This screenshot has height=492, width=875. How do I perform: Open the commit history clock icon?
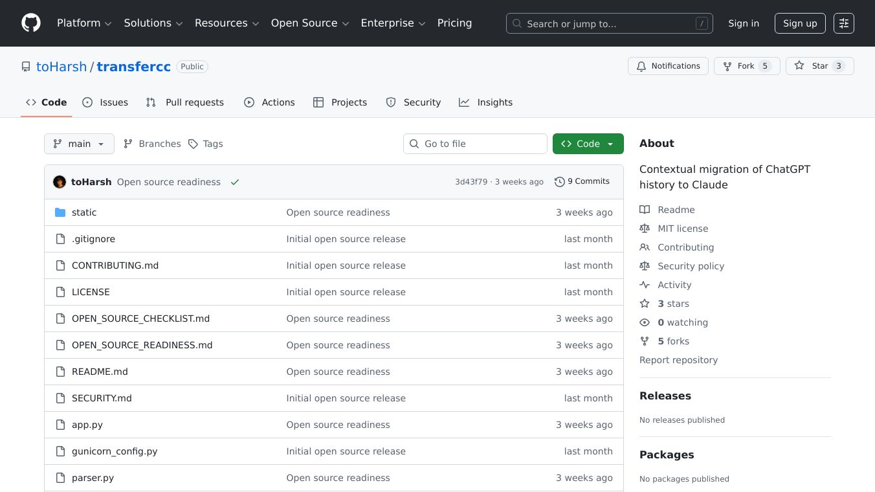pyautogui.click(x=559, y=182)
